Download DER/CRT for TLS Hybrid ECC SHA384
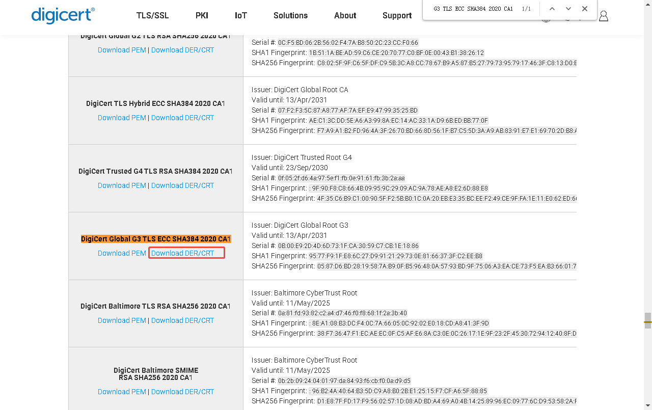 [182, 118]
